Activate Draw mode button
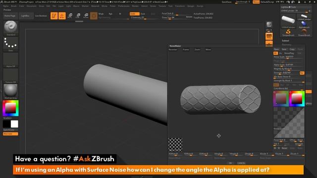 (62, 16)
